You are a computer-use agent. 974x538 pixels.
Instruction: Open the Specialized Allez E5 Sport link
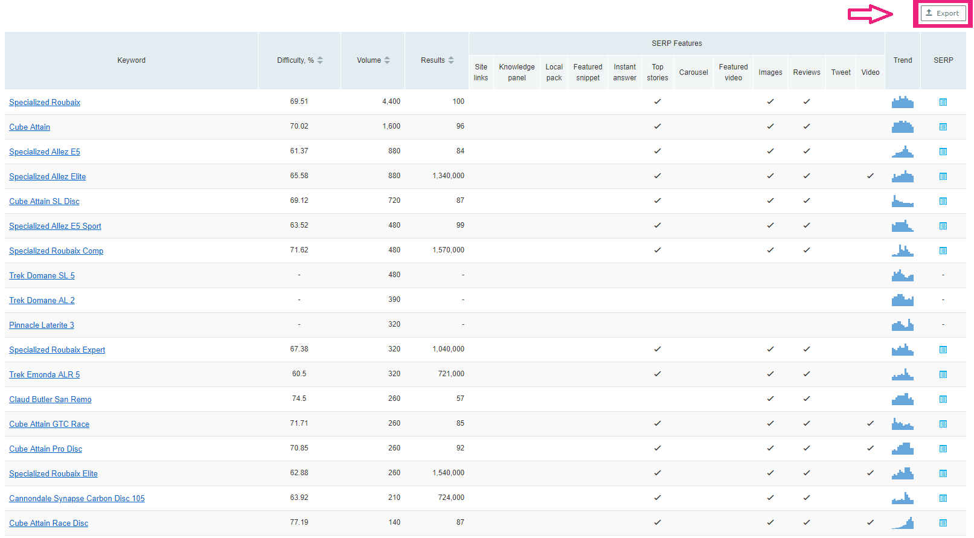[x=55, y=226]
